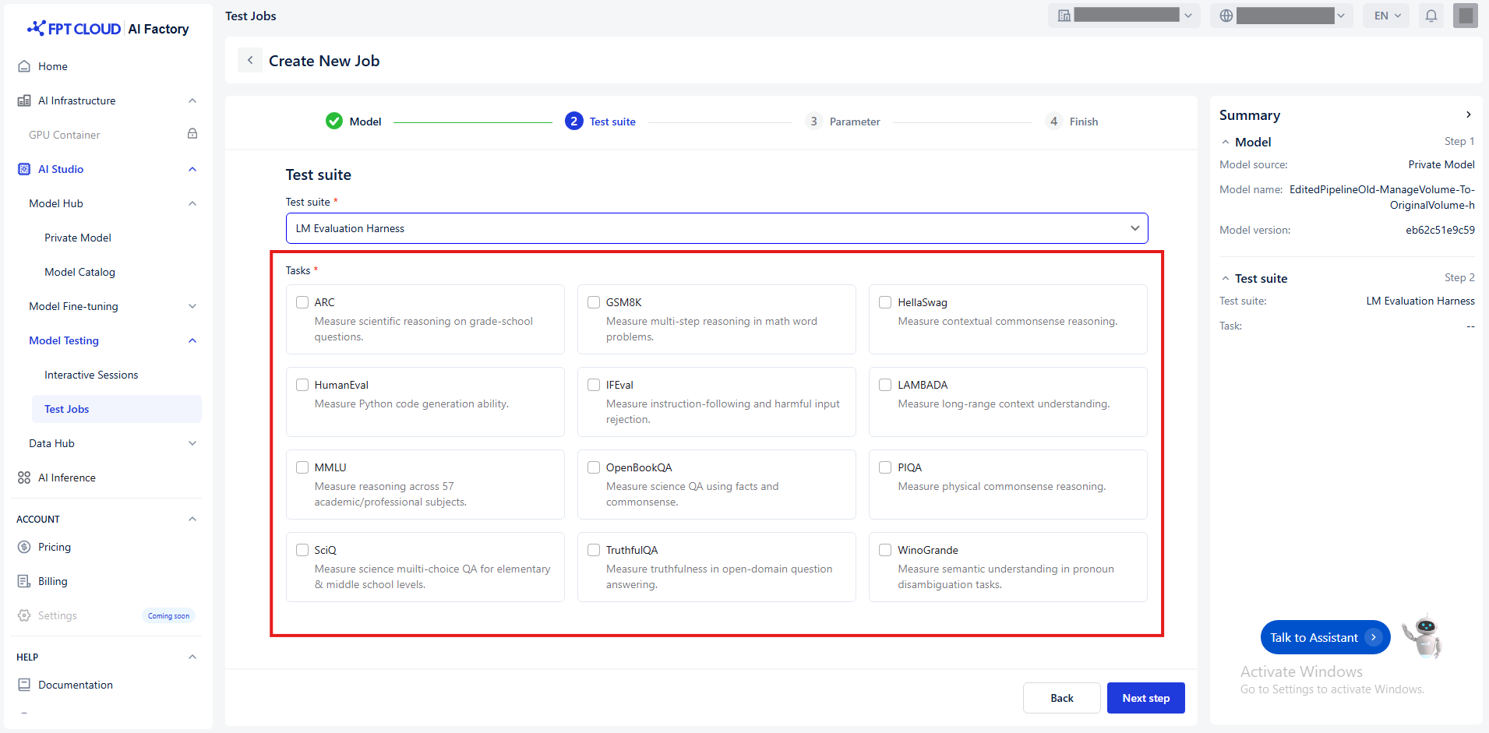The height and width of the screenshot is (733, 1489).
Task: Go to Interactive Sessions in the sidebar
Action: click(90, 375)
